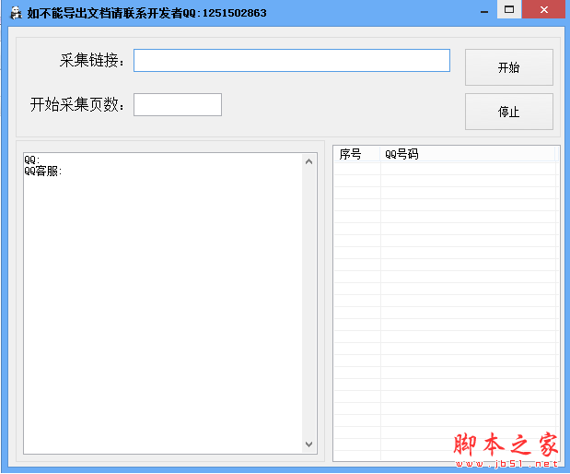Maximize the collector window

tap(508, 10)
